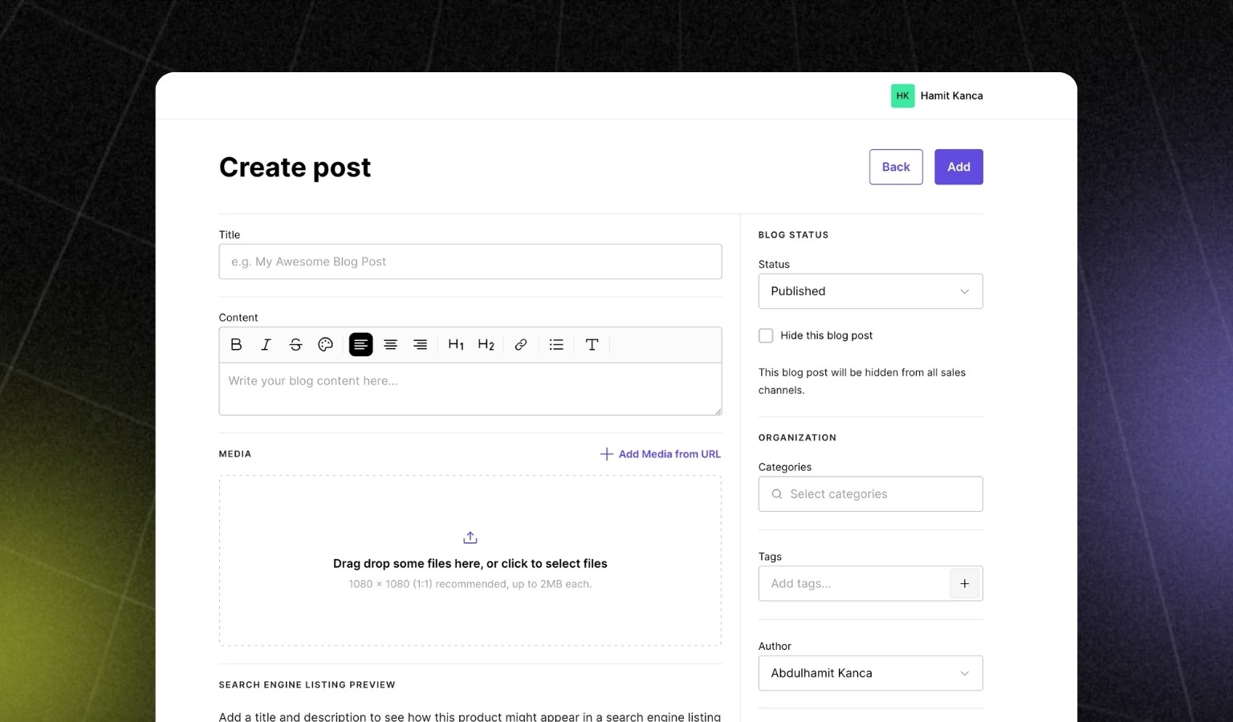Click the resize handle of content textarea
The width and height of the screenshot is (1233, 722).
tap(718, 411)
